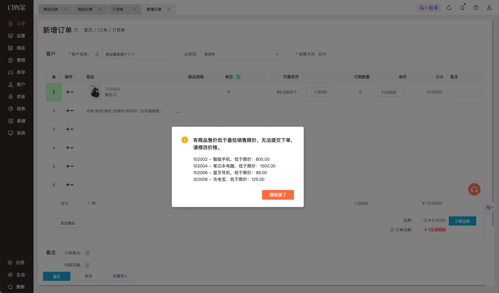Click the customer service headset icon

[474, 189]
